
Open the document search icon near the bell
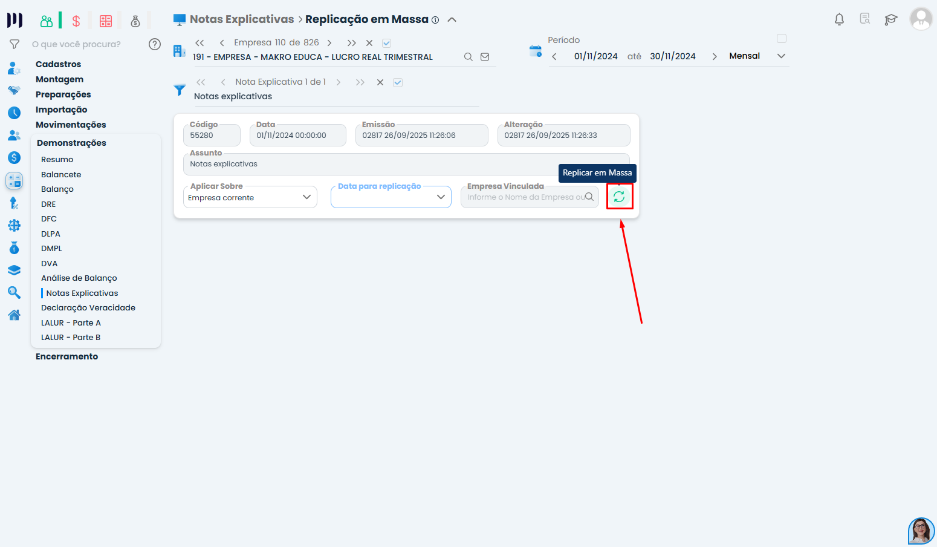point(865,19)
